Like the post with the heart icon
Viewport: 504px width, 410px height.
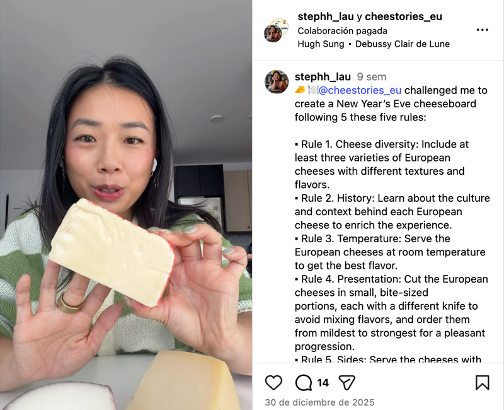click(x=273, y=383)
